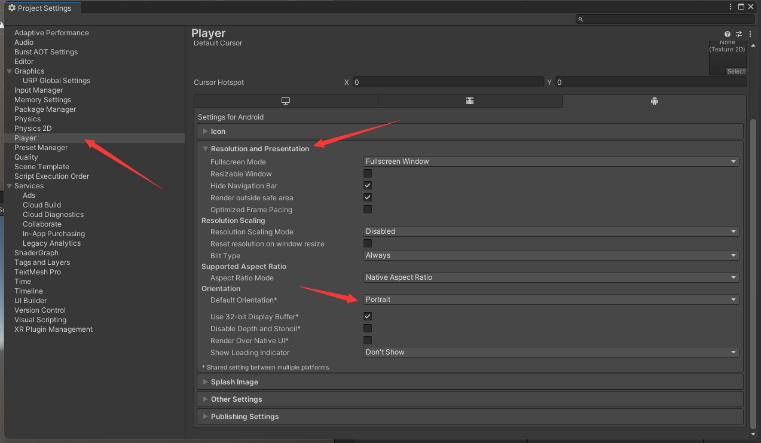
Task: Click the Player presets slider icon
Action: click(739, 35)
